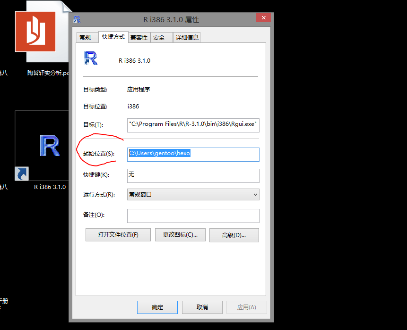407x330 pixels.
Task: Switch to the 常规 tab
Action: coord(87,38)
